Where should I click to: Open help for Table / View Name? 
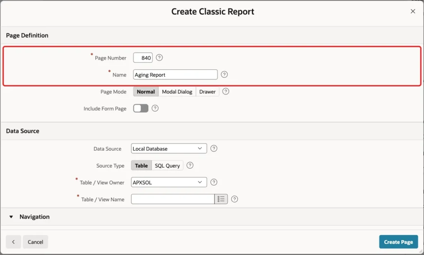(x=234, y=199)
